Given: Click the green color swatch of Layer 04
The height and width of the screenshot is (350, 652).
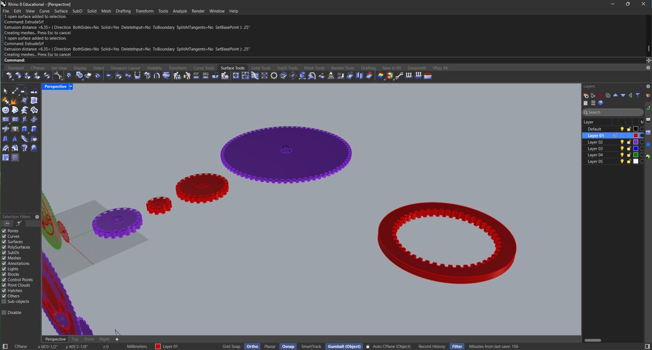Looking at the screenshot, I should (636, 155).
